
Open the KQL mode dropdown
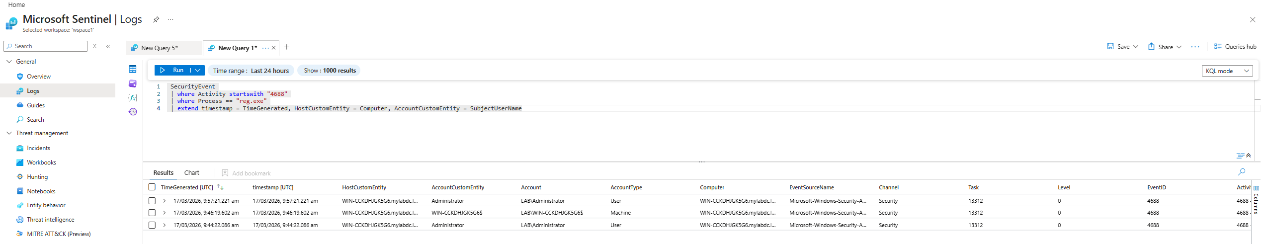pos(1227,71)
